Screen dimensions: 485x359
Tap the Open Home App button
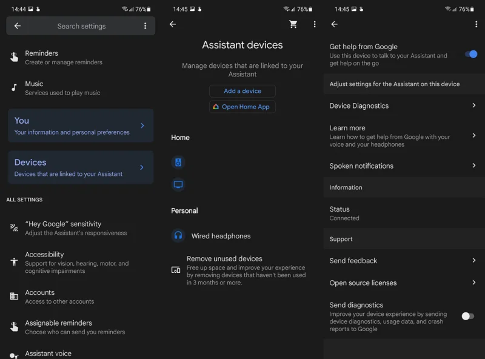tap(242, 107)
